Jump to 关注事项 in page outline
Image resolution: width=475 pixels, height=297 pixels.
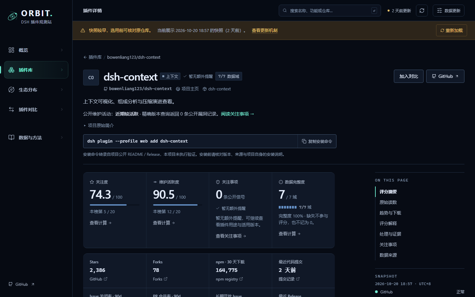(x=388, y=245)
